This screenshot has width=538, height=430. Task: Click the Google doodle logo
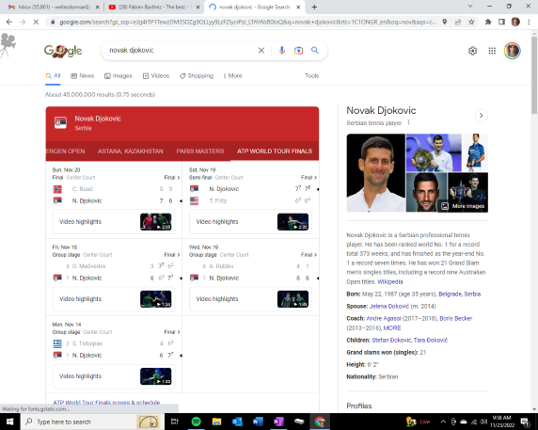click(63, 51)
